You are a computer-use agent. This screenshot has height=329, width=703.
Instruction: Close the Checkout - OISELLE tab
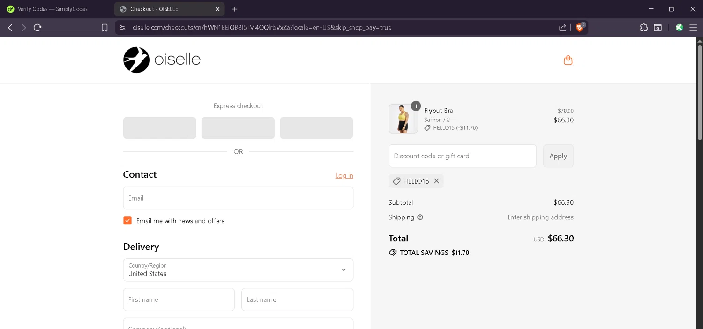click(x=217, y=9)
